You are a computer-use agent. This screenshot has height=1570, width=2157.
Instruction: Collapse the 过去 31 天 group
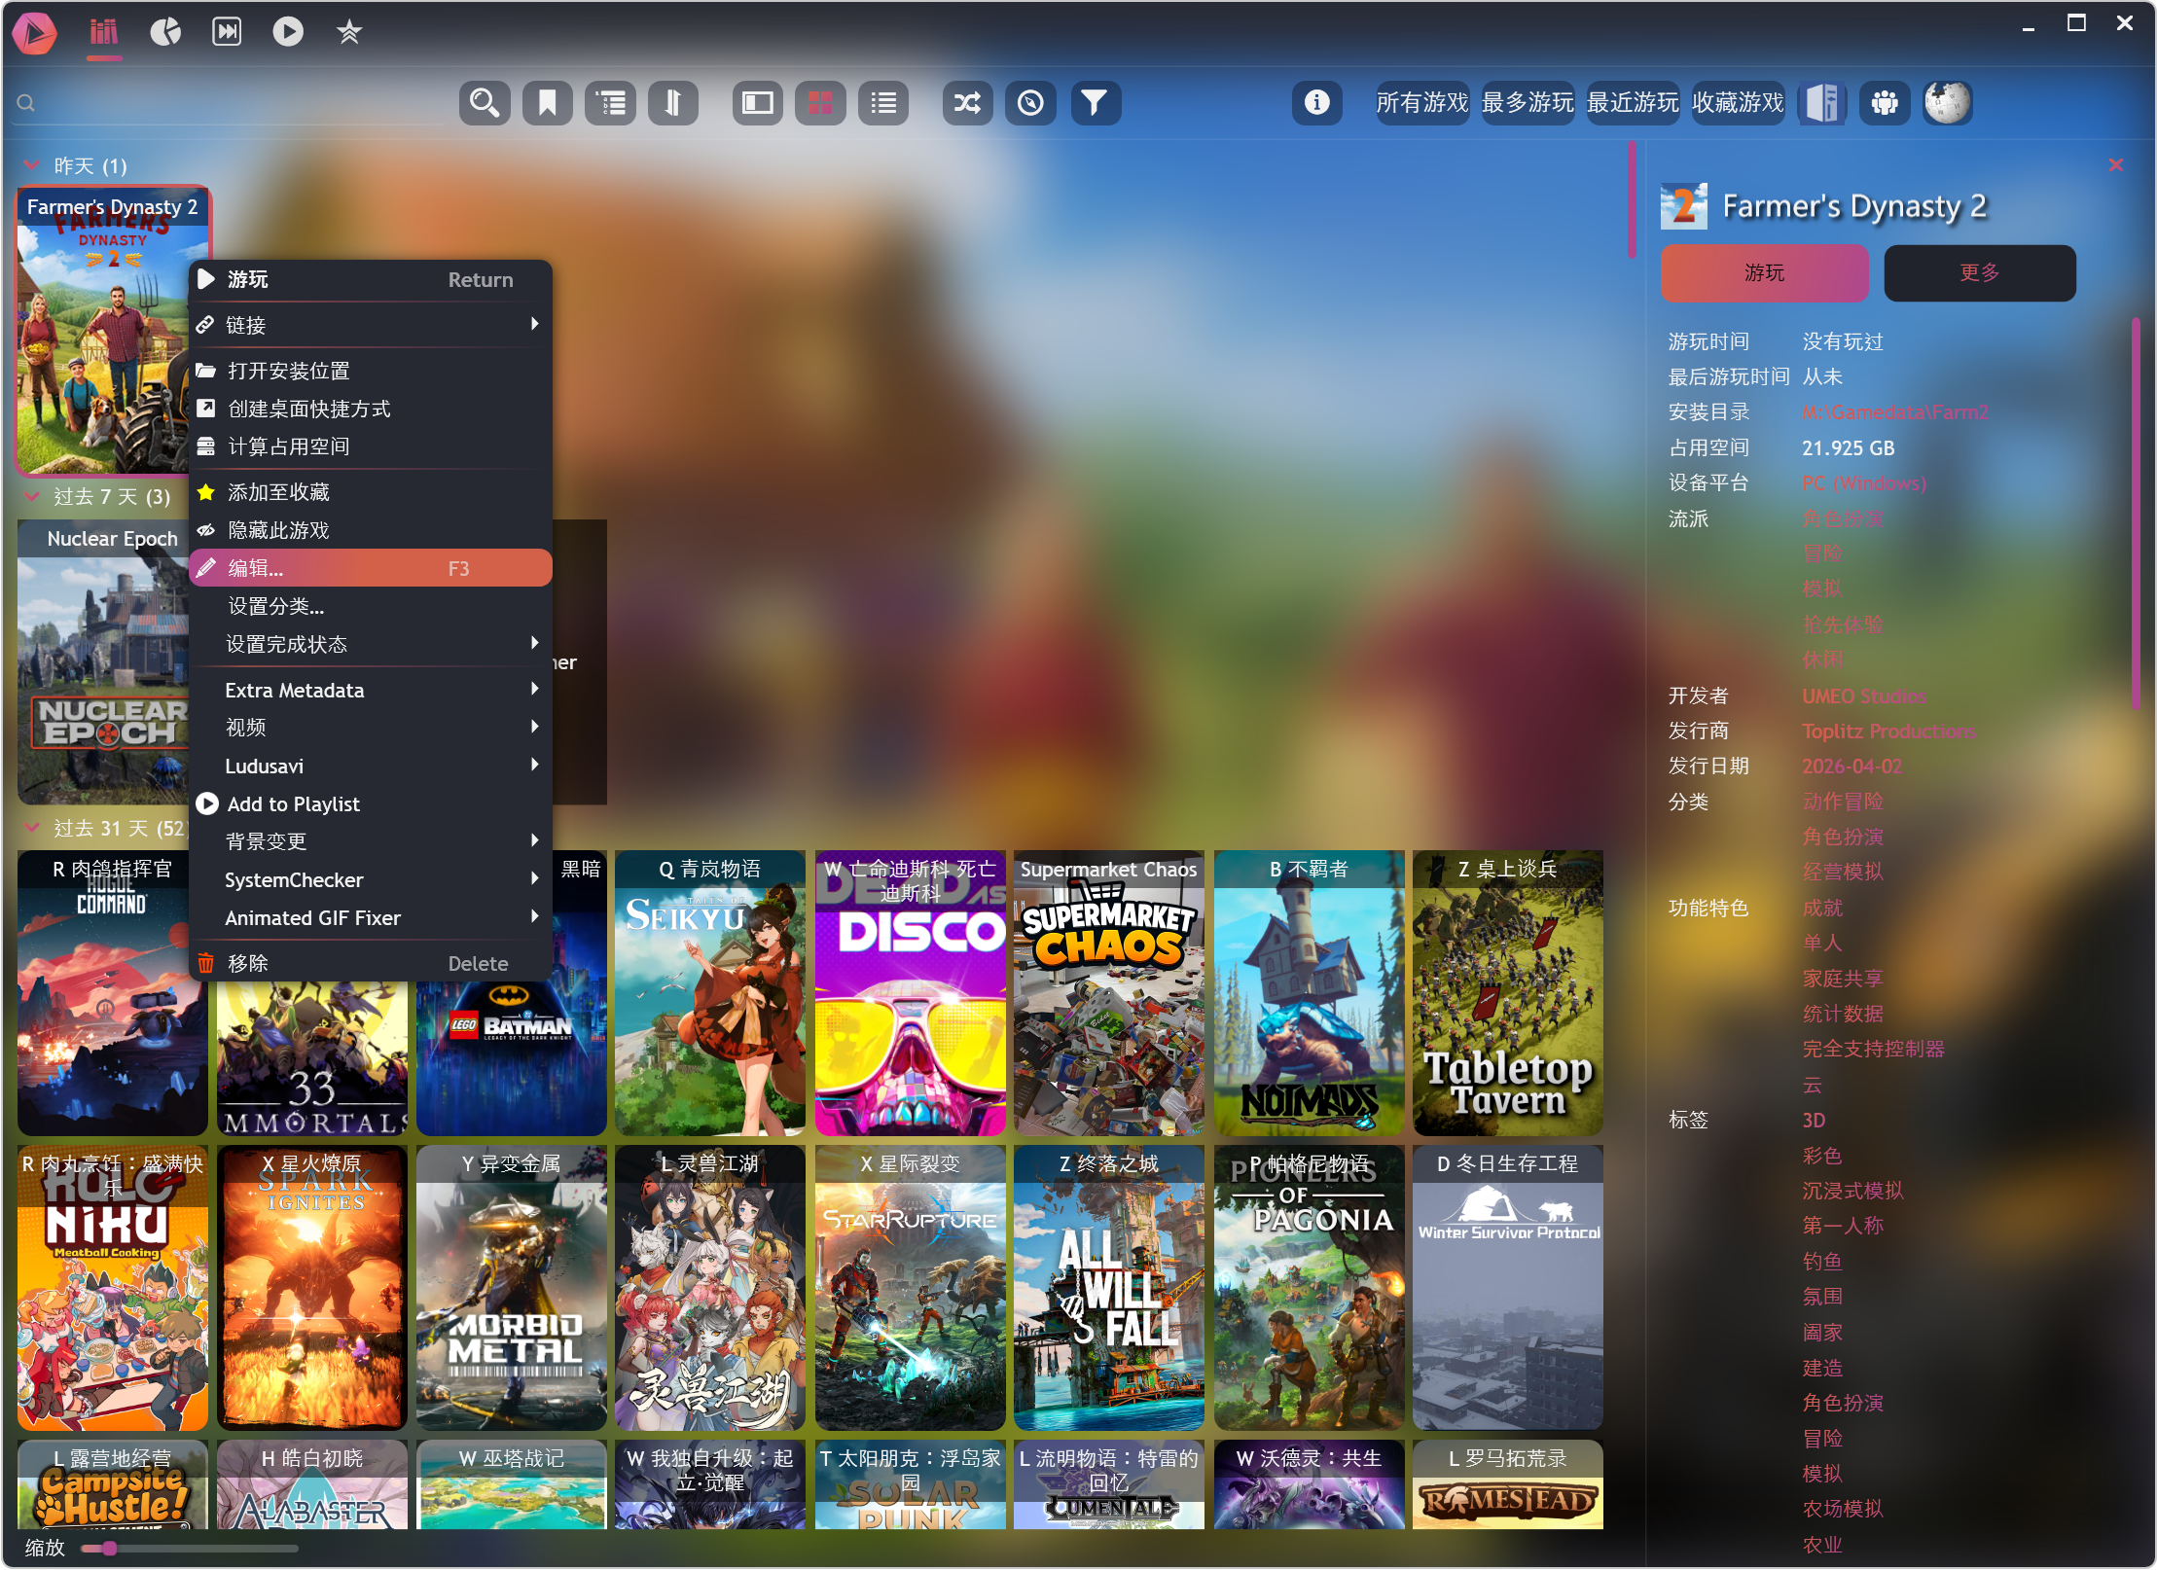[32, 828]
